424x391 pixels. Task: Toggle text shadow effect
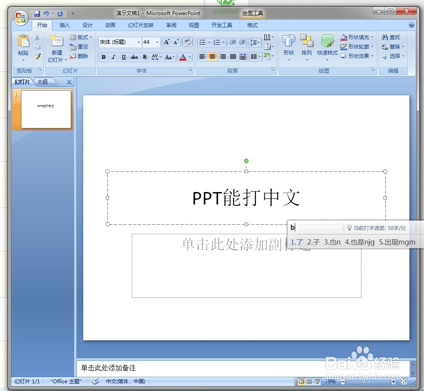pyautogui.click(x=145, y=57)
